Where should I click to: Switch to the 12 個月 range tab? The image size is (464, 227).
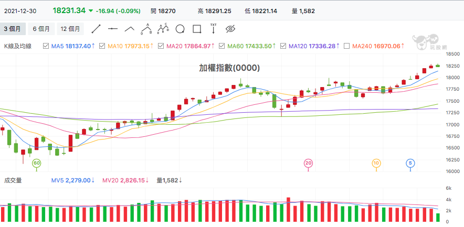coord(70,29)
